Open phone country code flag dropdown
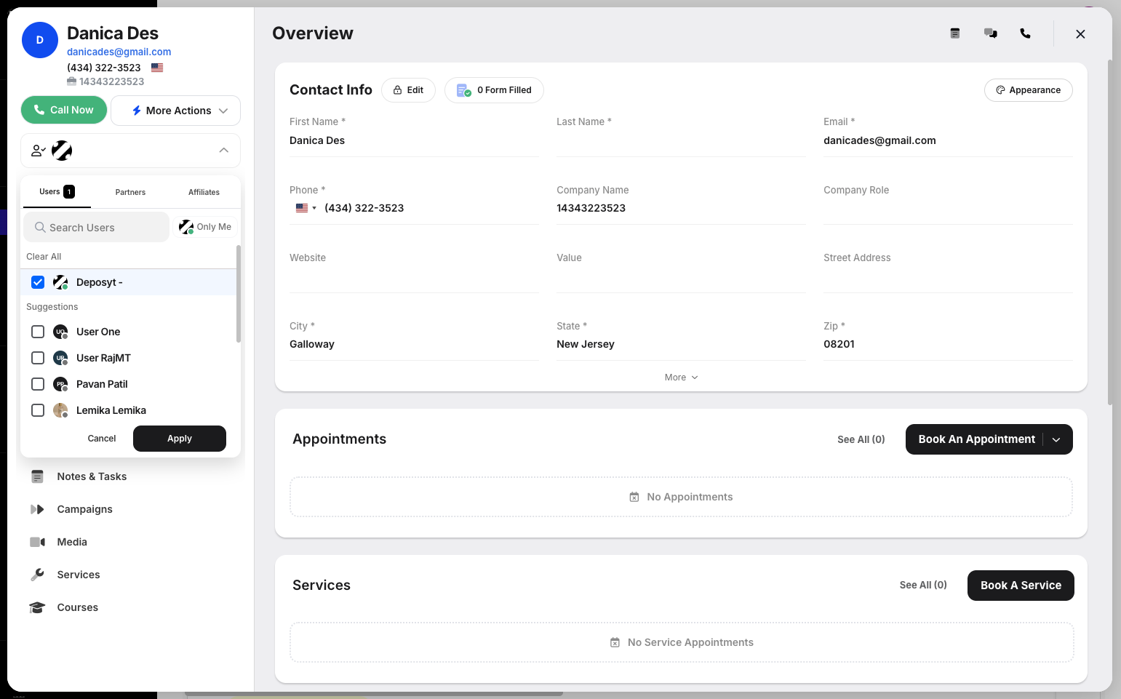 pyautogui.click(x=306, y=208)
